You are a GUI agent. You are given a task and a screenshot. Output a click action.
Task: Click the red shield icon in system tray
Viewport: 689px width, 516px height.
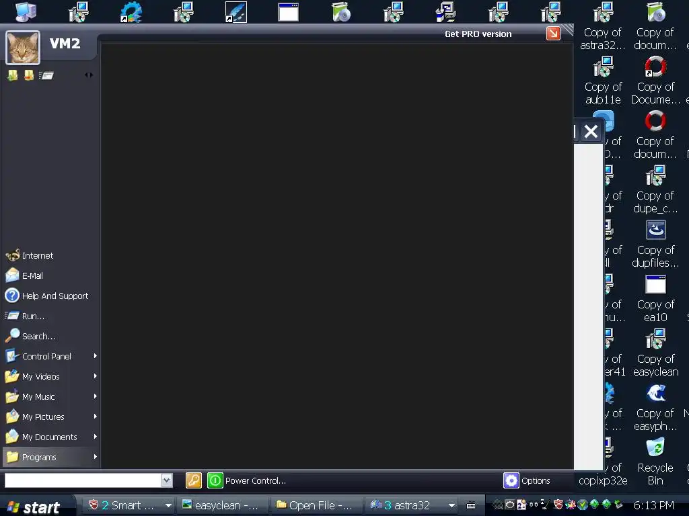(558, 505)
